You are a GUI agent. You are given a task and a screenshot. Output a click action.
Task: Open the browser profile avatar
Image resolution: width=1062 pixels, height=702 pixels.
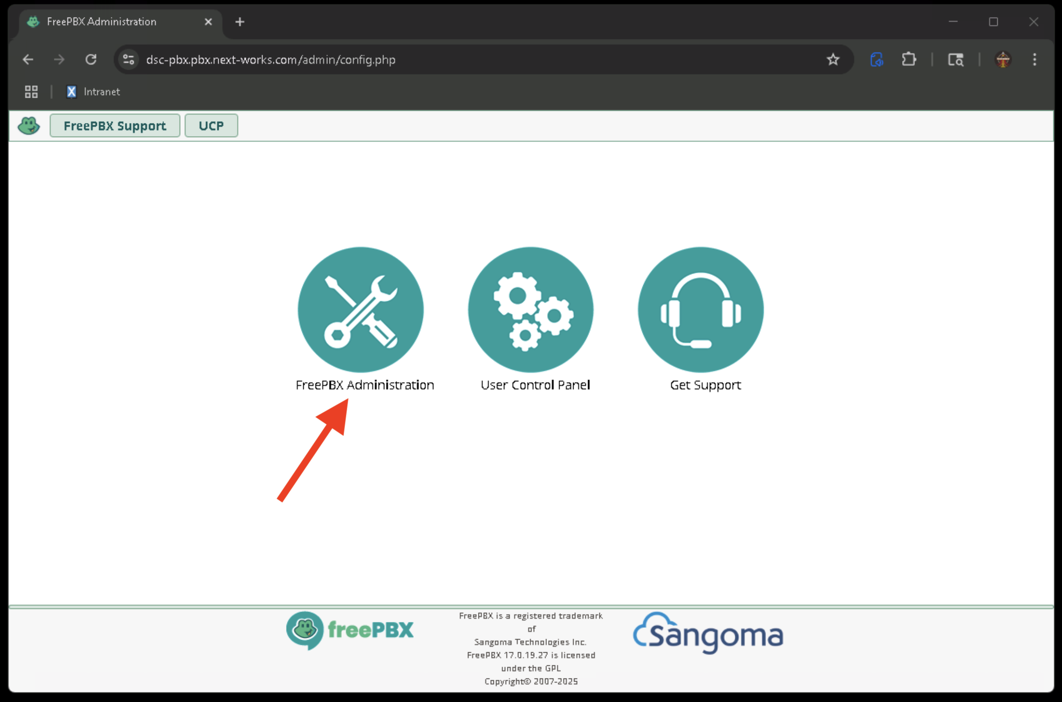(1003, 60)
